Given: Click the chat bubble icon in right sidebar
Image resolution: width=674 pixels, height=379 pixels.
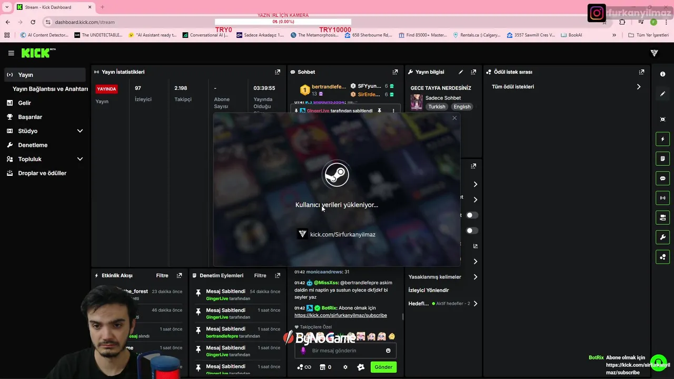Looking at the screenshot, I should click(663, 178).
